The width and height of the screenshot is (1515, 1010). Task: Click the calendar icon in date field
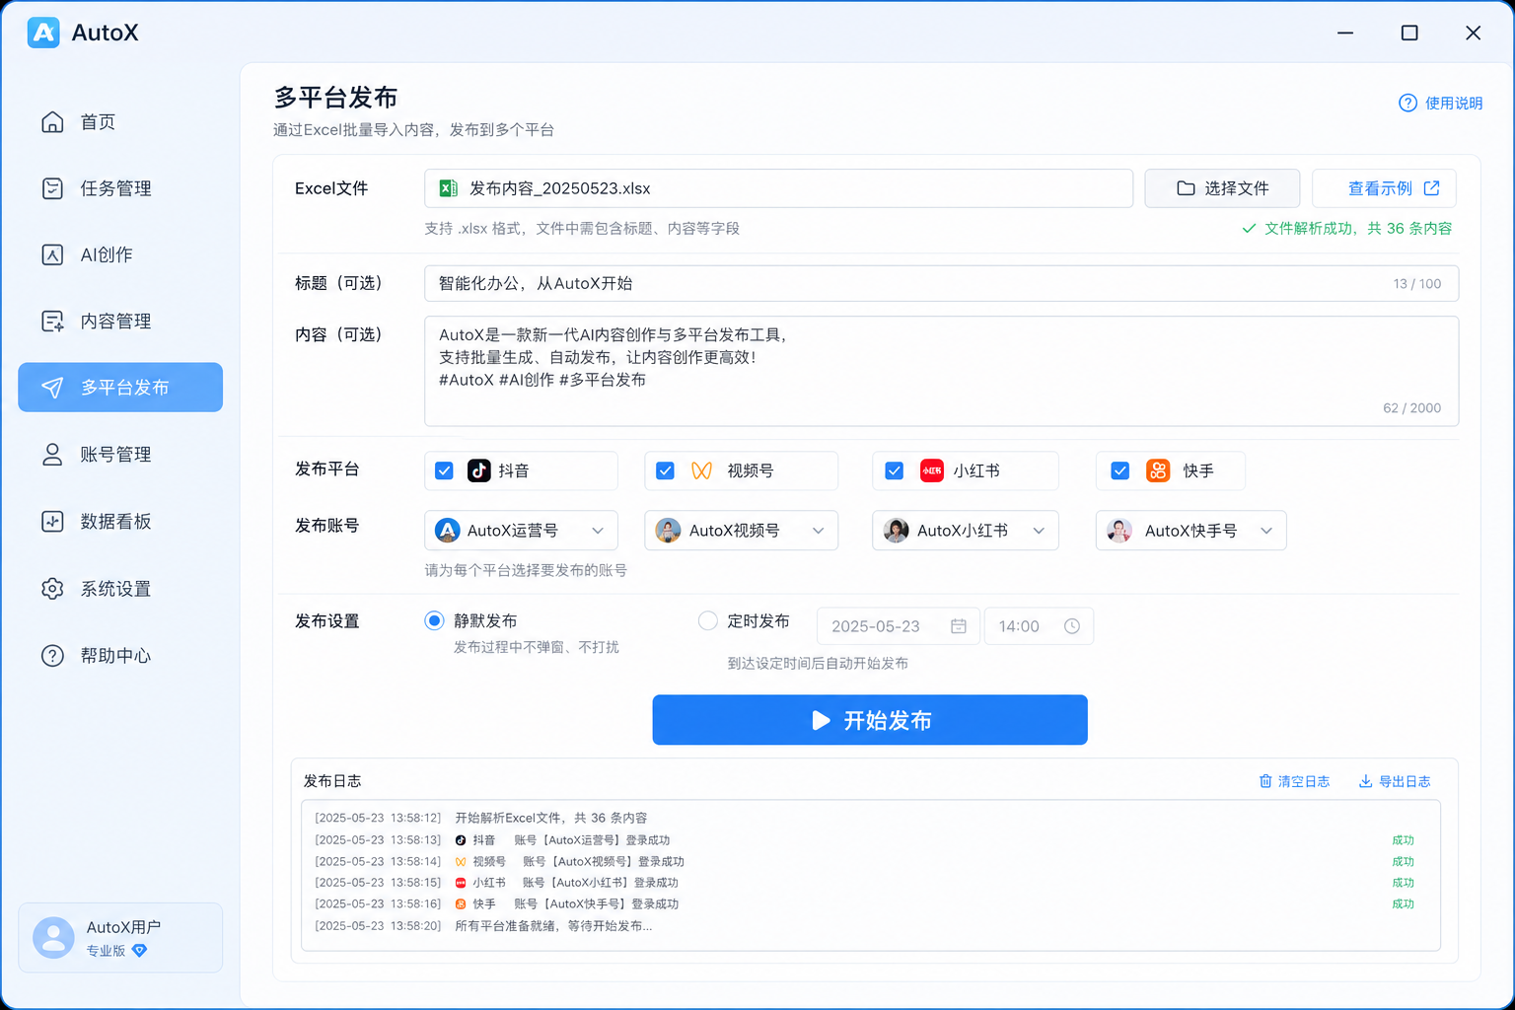[x=958, y=626]
